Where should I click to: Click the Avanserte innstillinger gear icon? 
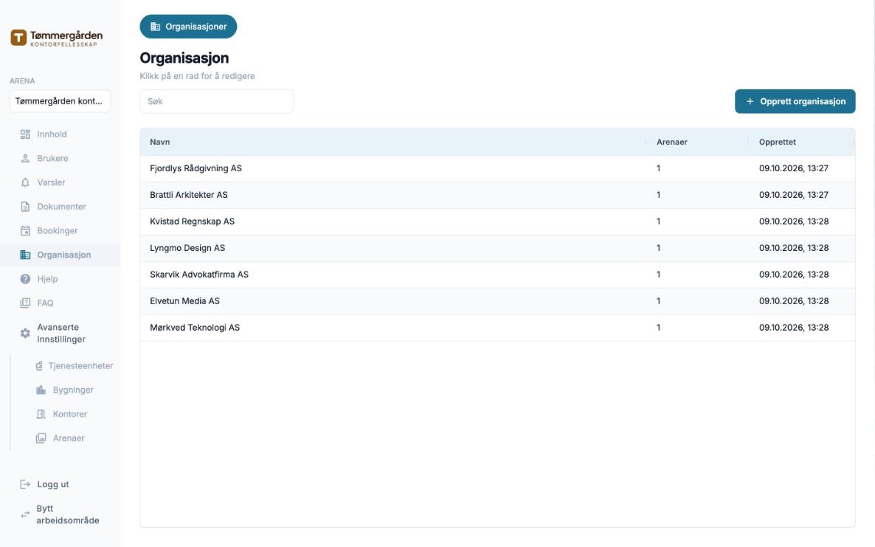point(25,333)
